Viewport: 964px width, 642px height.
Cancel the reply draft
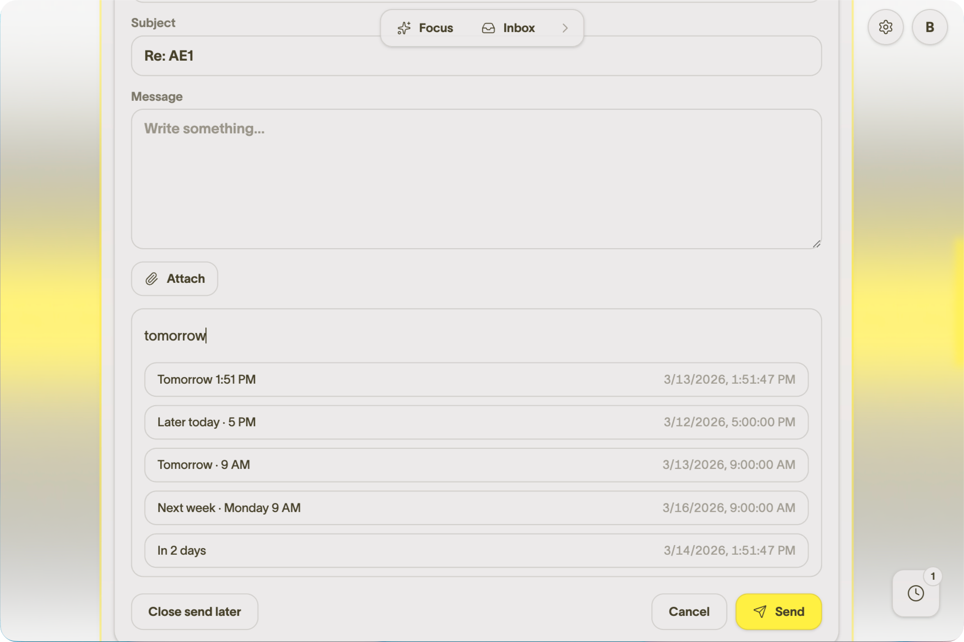click(x=689, y=612)
